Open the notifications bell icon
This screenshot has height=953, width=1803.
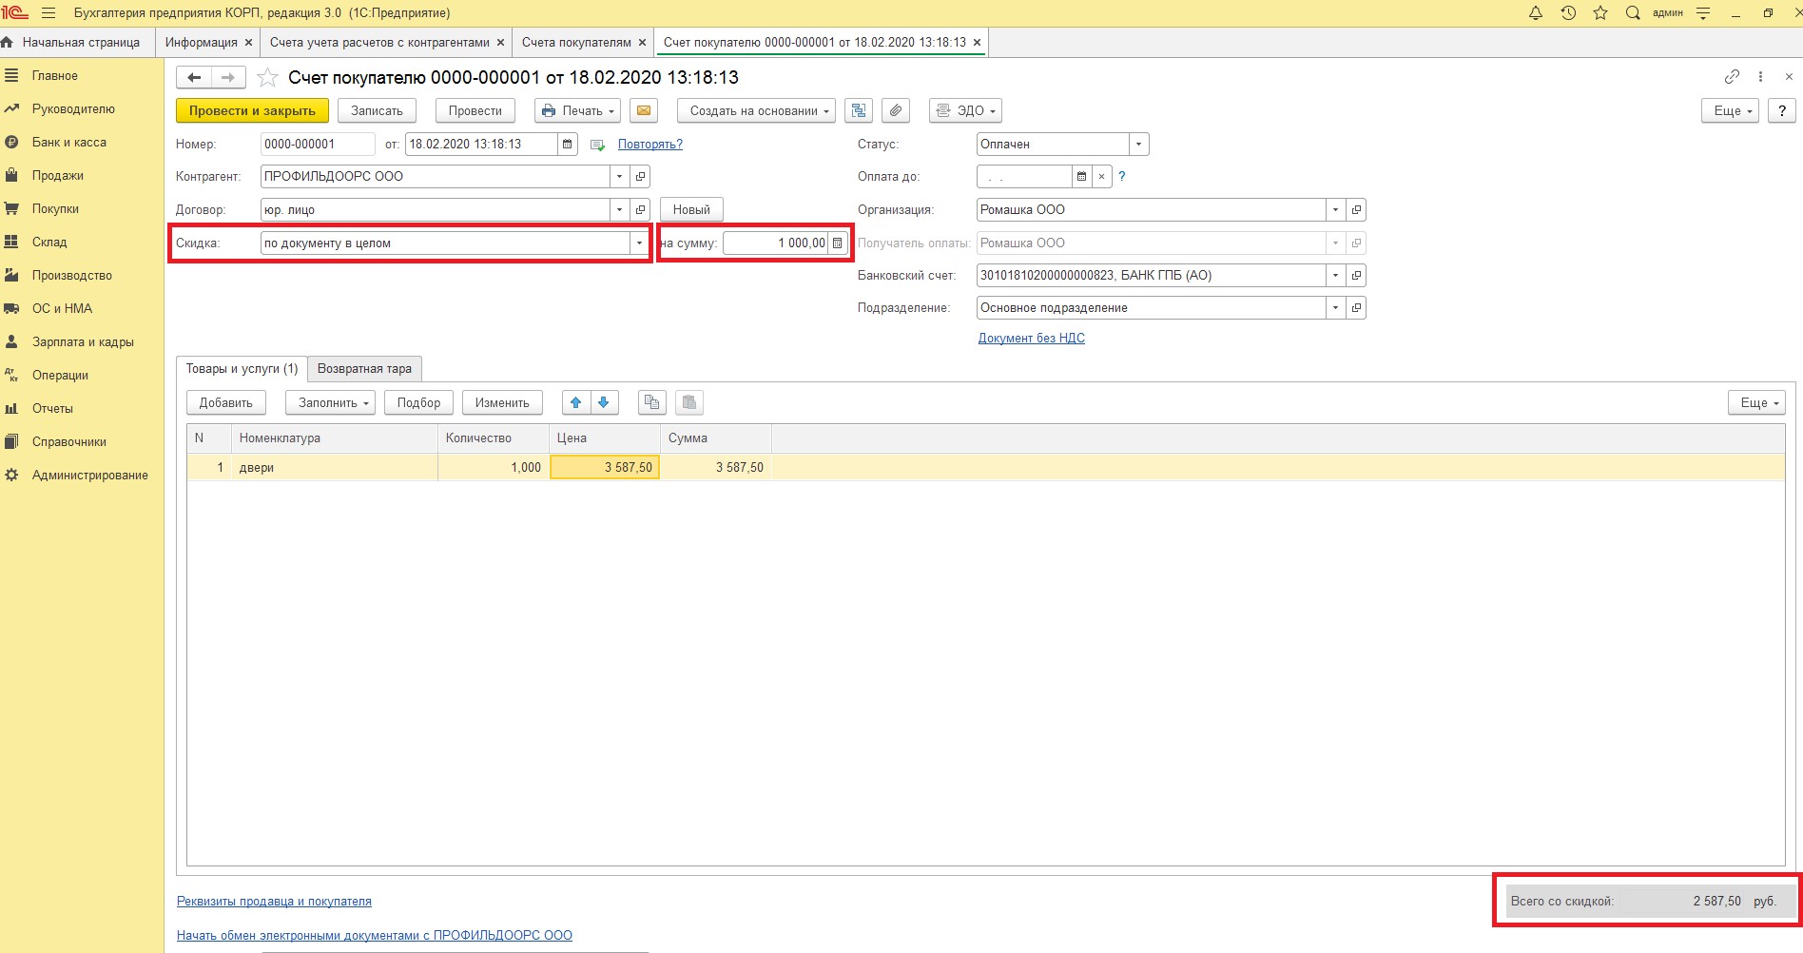1535,13
